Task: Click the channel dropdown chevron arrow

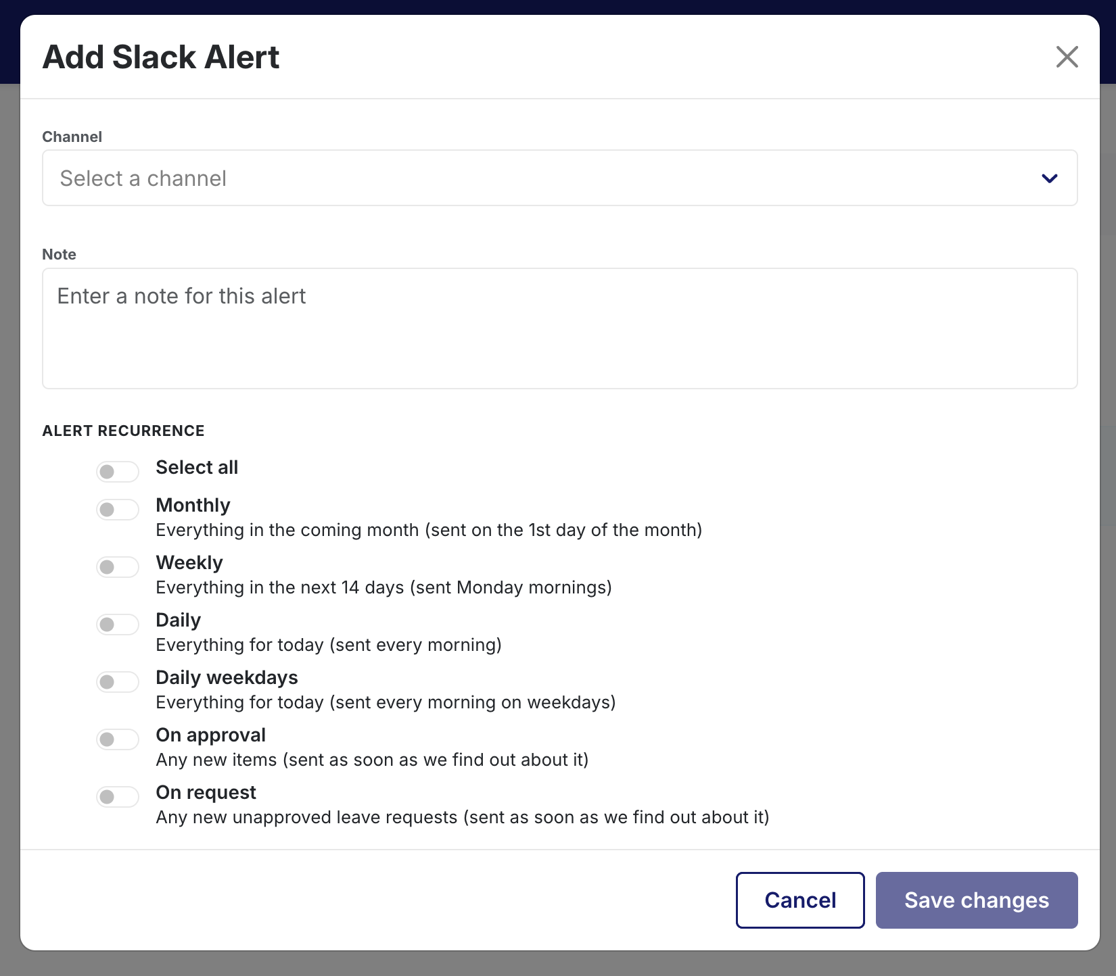Action: pyautogui.click(x=1049, y=178)
